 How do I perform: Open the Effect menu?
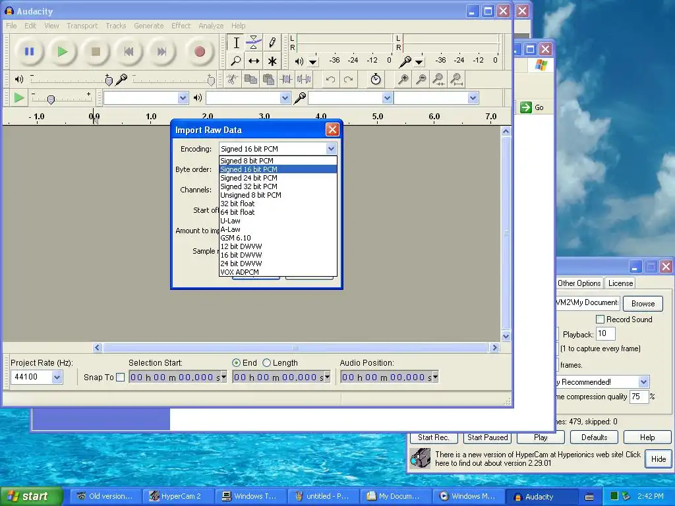pyautogui.click(x=181, y=26)
